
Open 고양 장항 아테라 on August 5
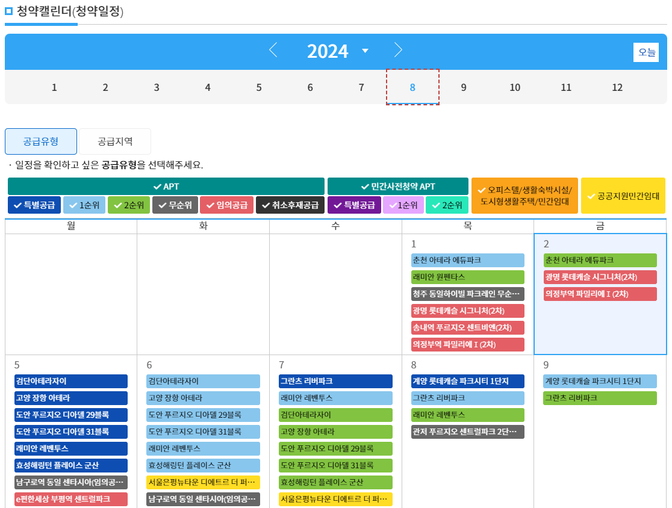[70, 398]
